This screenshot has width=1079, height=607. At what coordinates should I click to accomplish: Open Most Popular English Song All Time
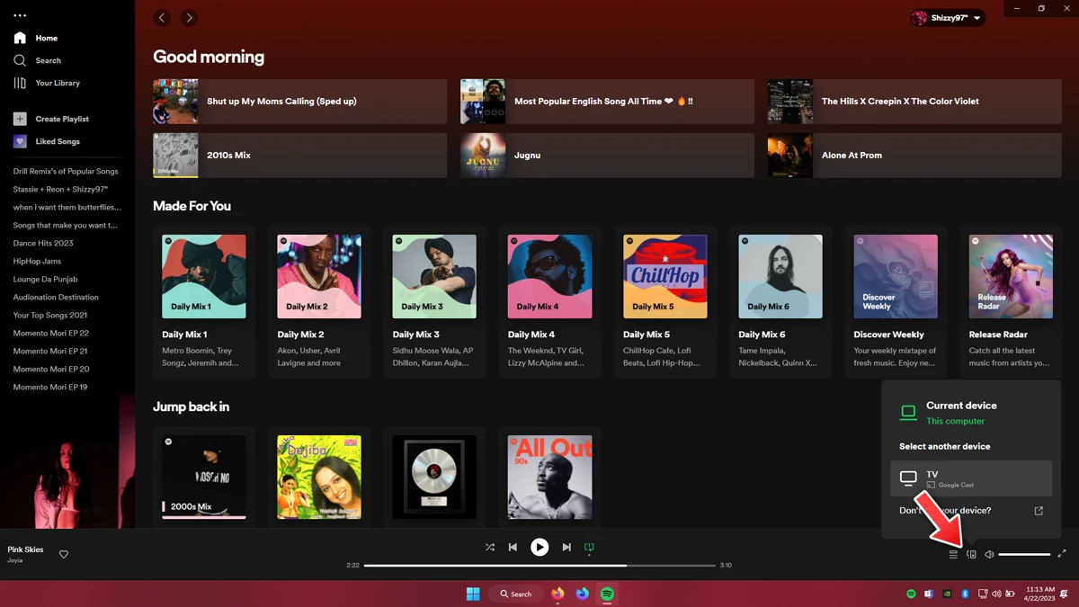pos(607,101)
